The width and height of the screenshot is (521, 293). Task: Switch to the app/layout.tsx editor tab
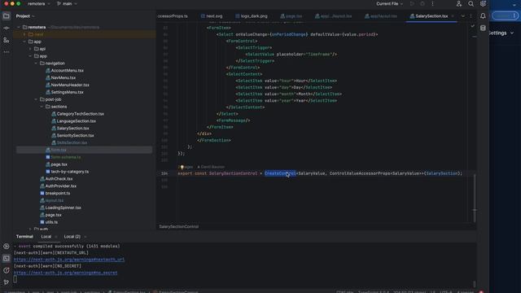click(x=382, y=16)
